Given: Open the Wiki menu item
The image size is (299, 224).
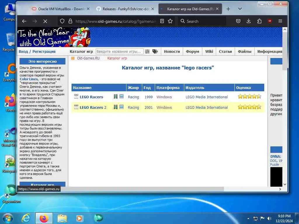Looking at the screenshot, I should (x=209, y=51).
